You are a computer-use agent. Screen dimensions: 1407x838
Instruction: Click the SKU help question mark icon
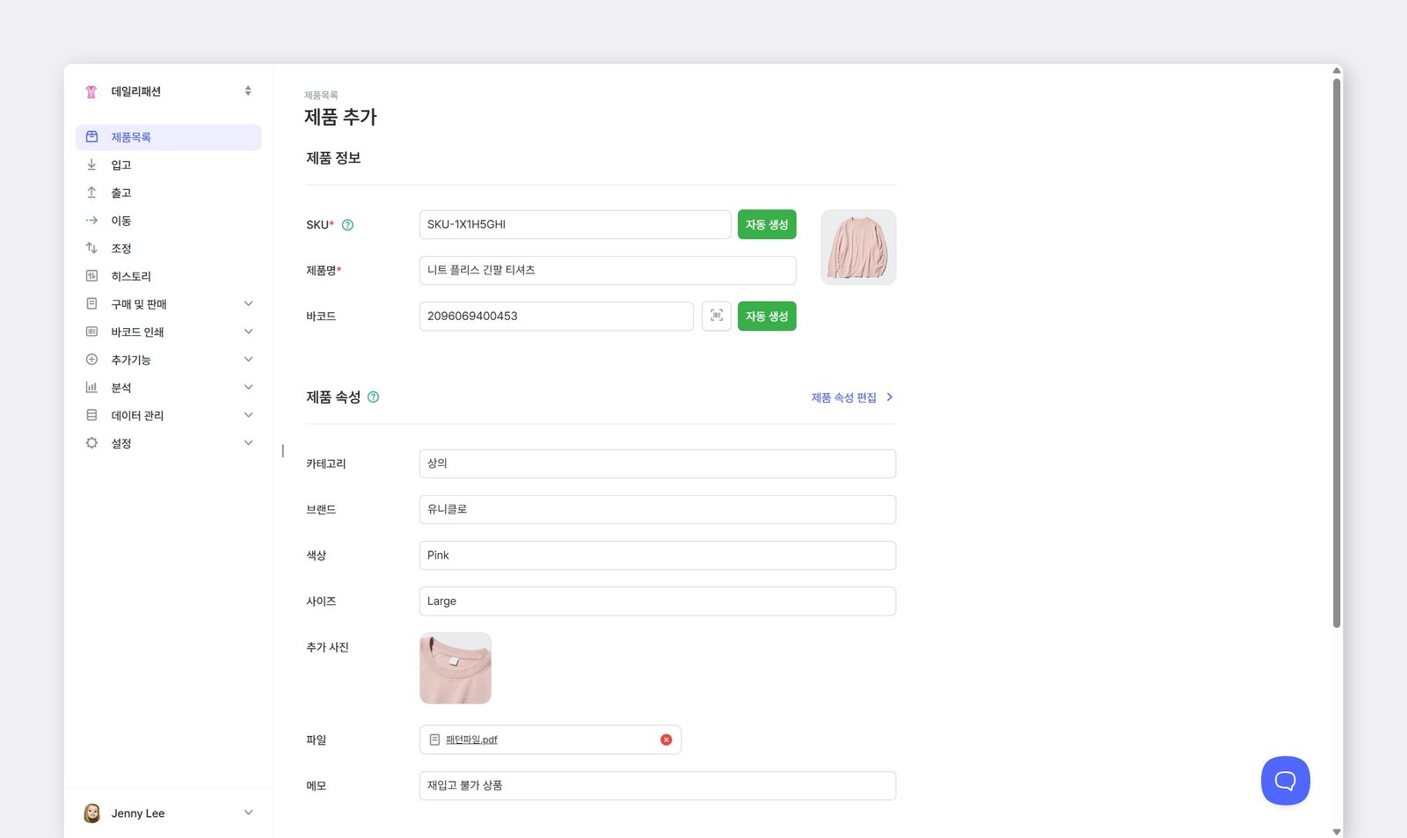click(347, 225)
